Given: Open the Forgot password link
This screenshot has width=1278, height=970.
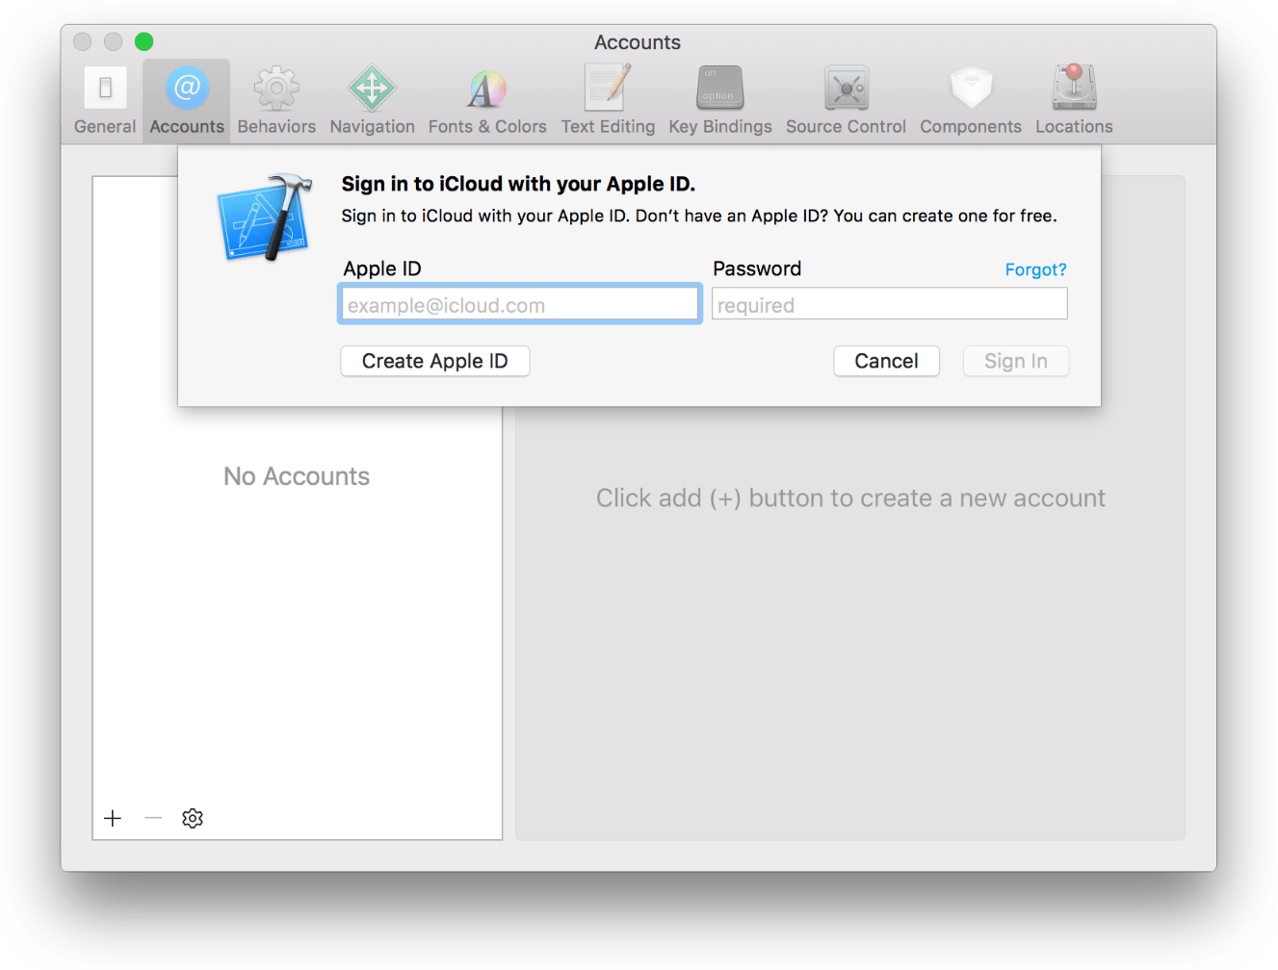Looking at the screenshot, I should [1035, 269].
